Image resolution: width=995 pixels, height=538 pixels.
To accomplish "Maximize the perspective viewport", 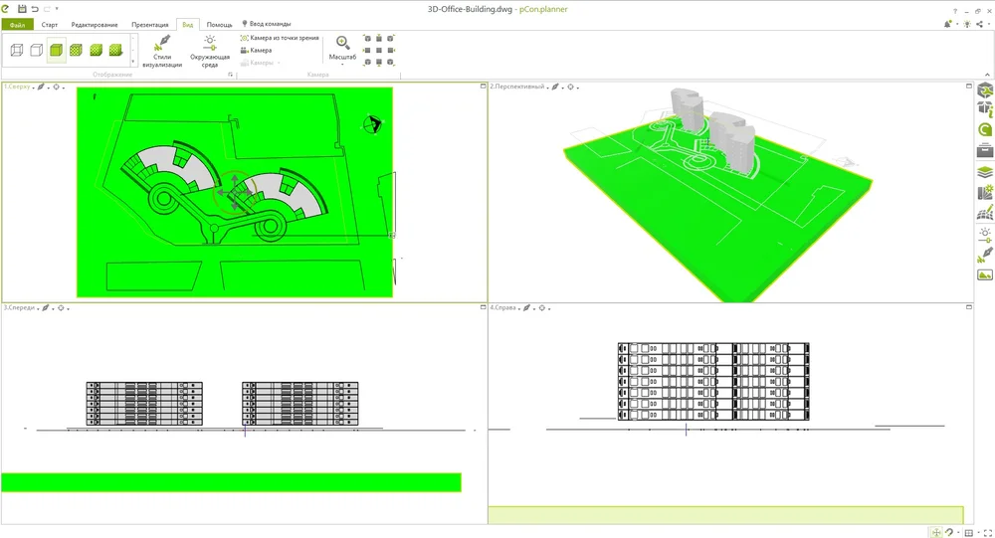I will 969,87.
